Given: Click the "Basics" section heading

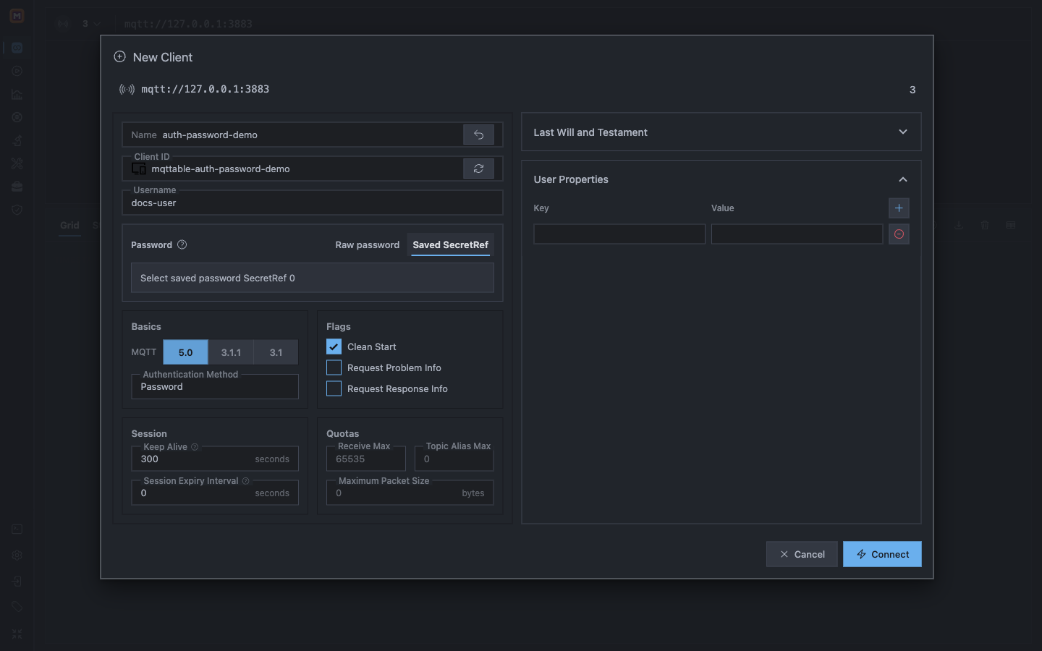Looking at the screenshot, I should 146,327.
